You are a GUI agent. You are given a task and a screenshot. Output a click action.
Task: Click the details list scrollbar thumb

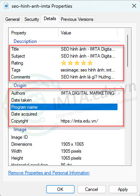[128, 51]
